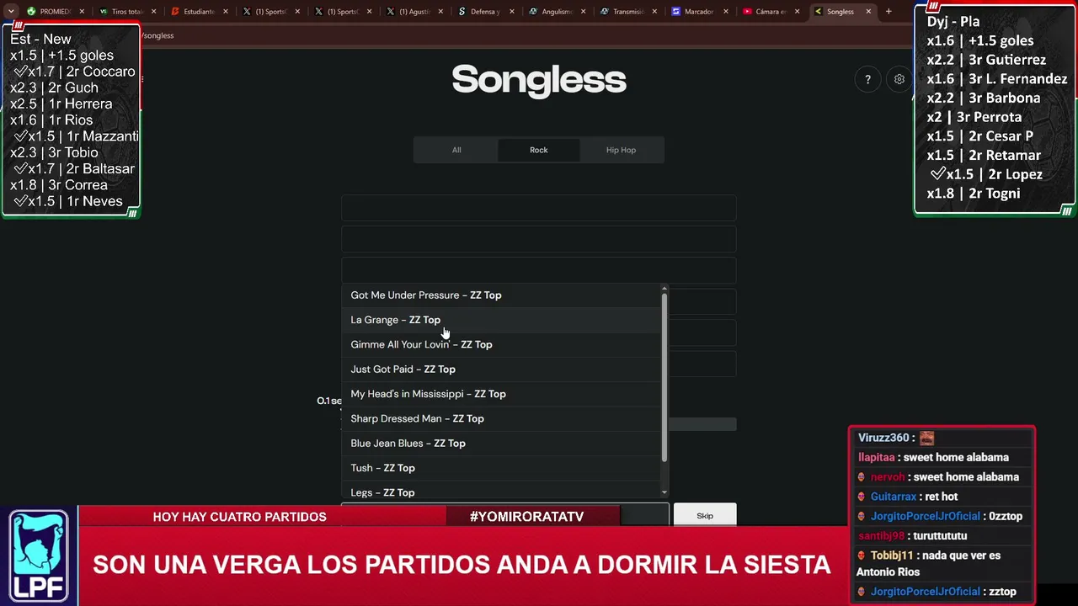Viewport: 1078px width, 606px height.
Task: Open the Songless help question mark icon
Action: (867, 80)
